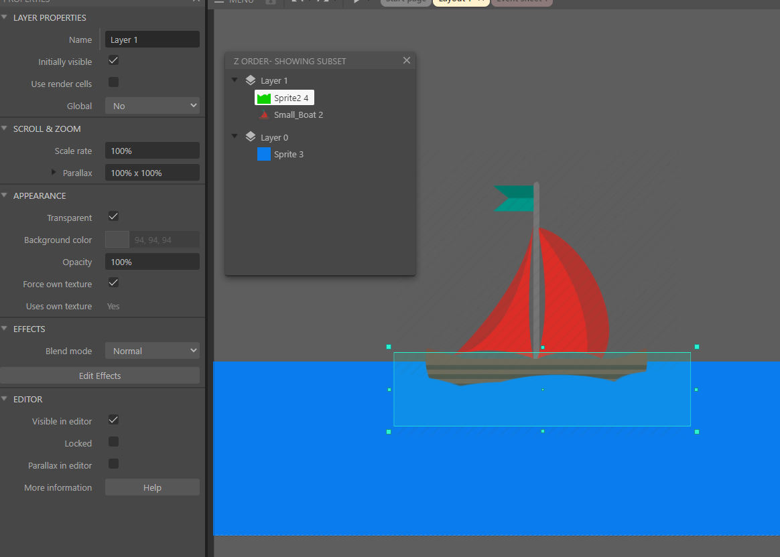Click the Help button under More information
Image resolution: width=780 pixels, height=557 pixels.
152,487
